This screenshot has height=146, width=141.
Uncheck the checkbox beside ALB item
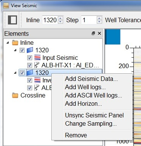click(29, 88)
